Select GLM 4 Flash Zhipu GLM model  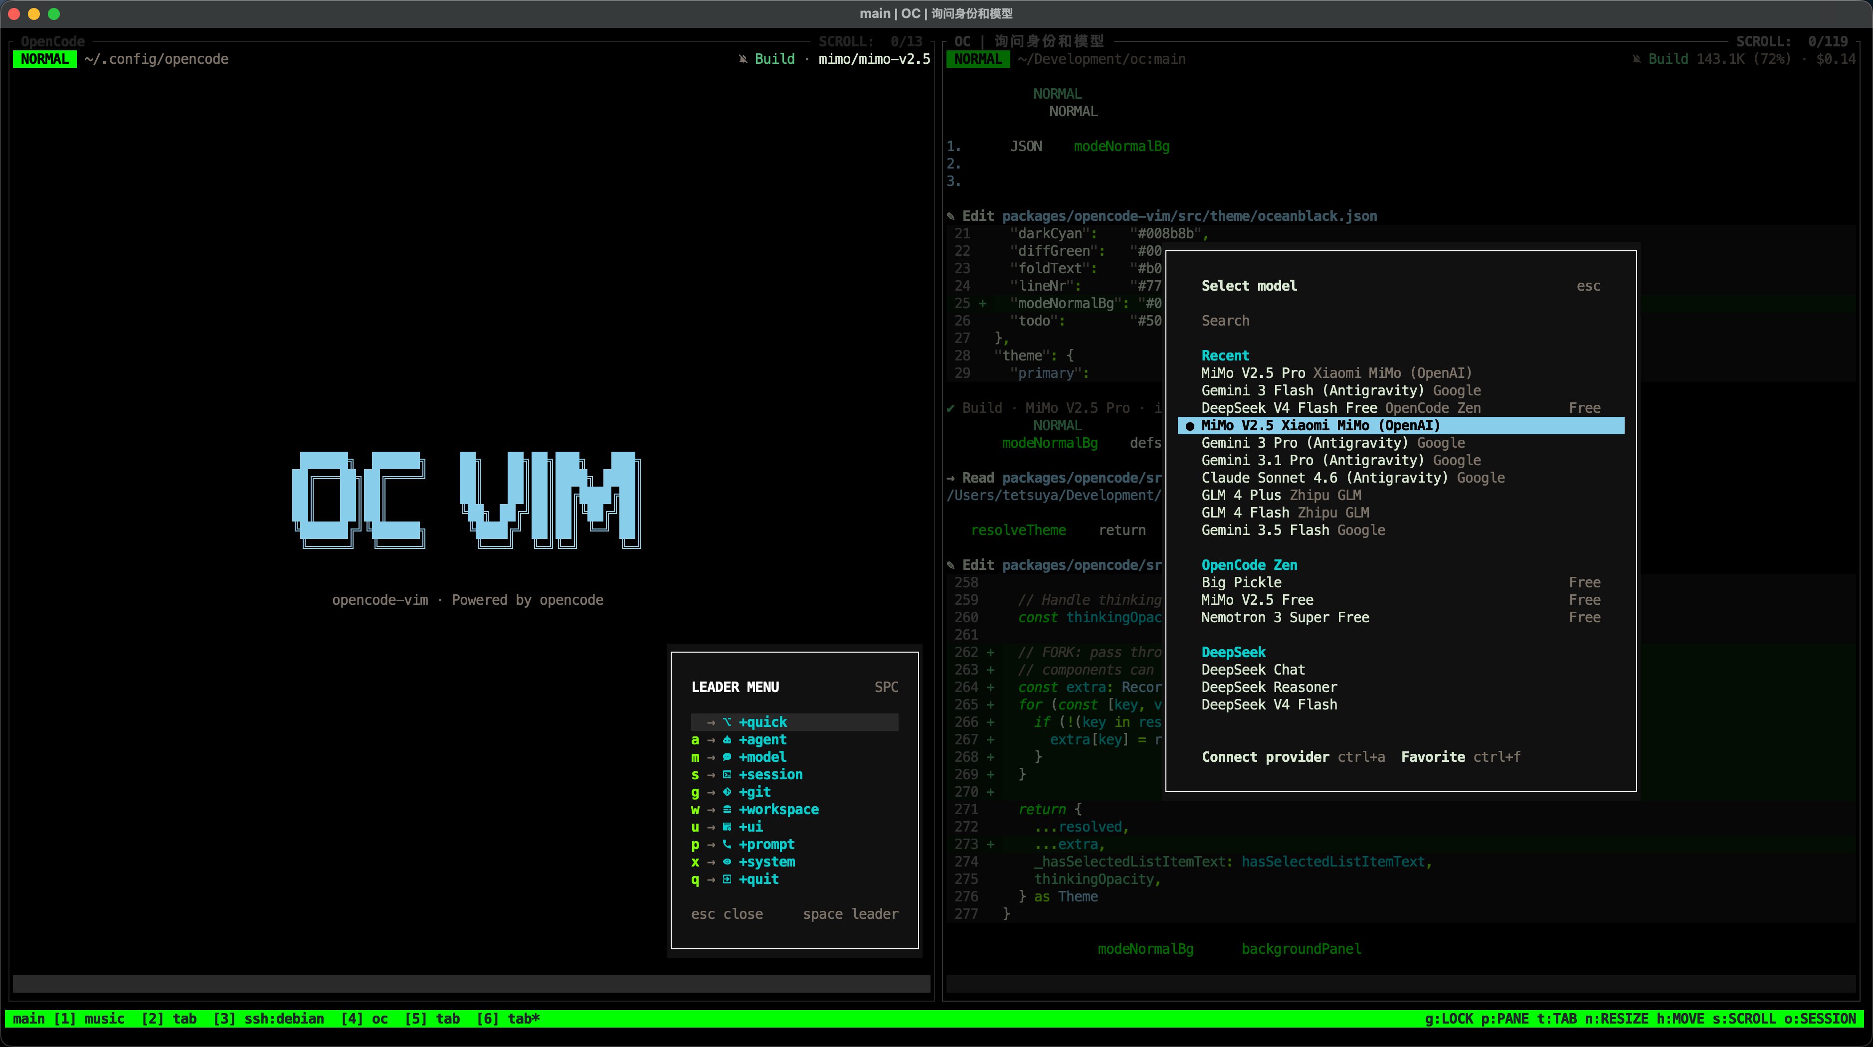tap(1400, 513)
